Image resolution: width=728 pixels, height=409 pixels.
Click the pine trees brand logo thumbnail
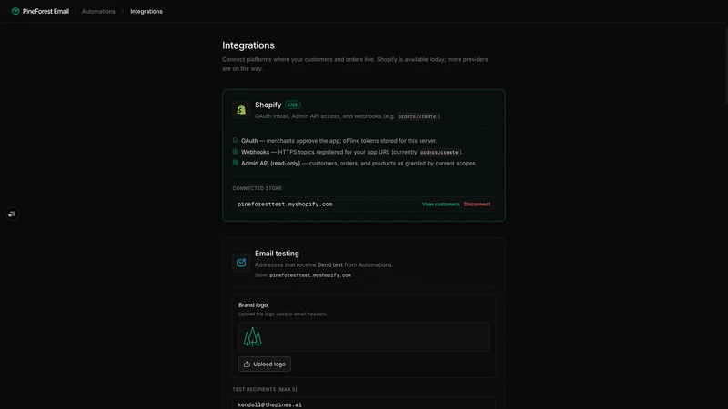(x=253, y=336)
